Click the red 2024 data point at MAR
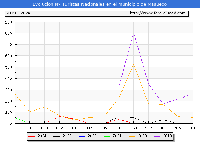This screenshot has height=145, width=200. 59,116
